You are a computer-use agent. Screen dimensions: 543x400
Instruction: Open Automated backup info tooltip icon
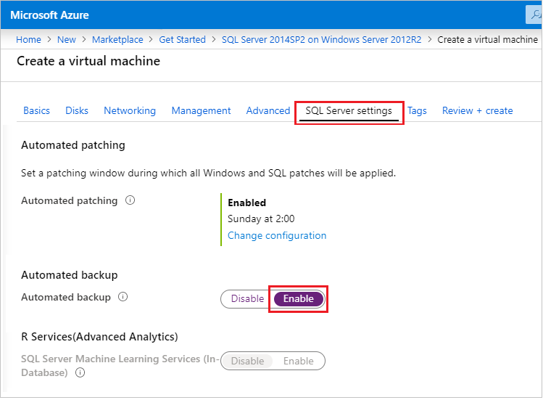[x=123, y=297]
